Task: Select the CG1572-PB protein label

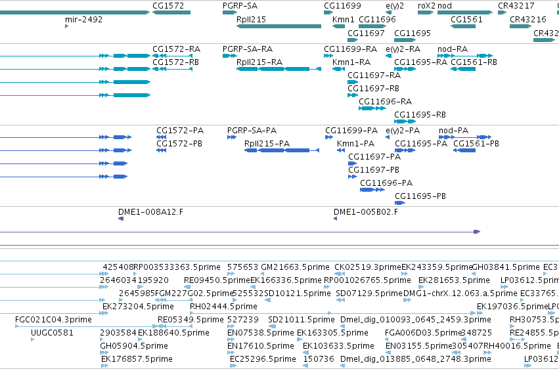Action: pyautogui.click(x=179, y=144)
